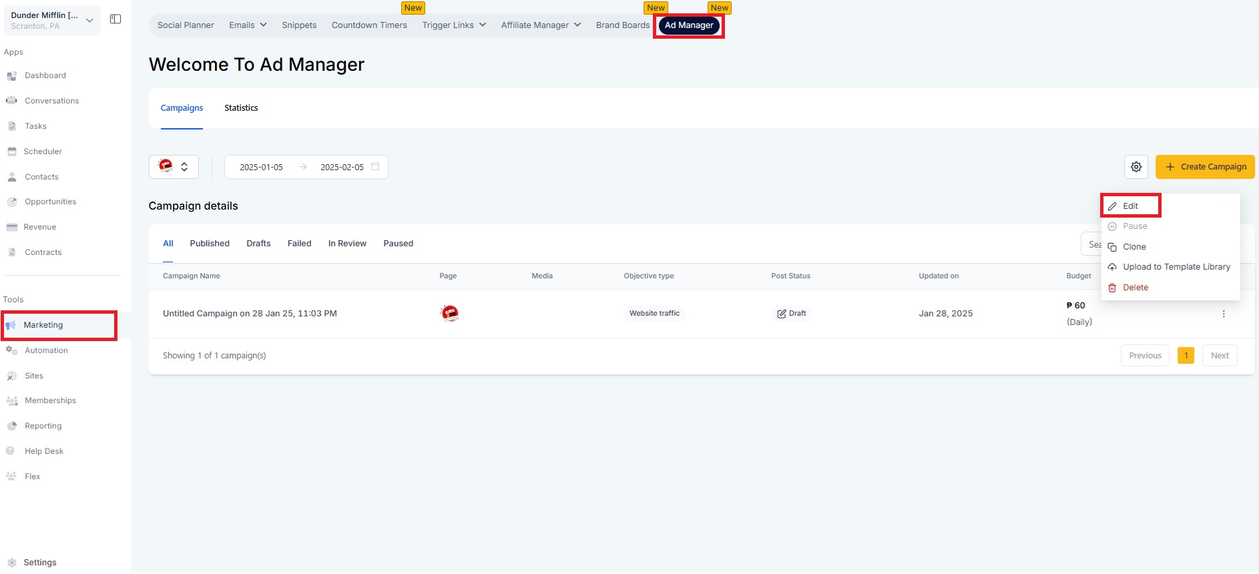Viewport: 1259px width, 574px height.
Task: Click the campaign search field
Action: click(1091, 244)
